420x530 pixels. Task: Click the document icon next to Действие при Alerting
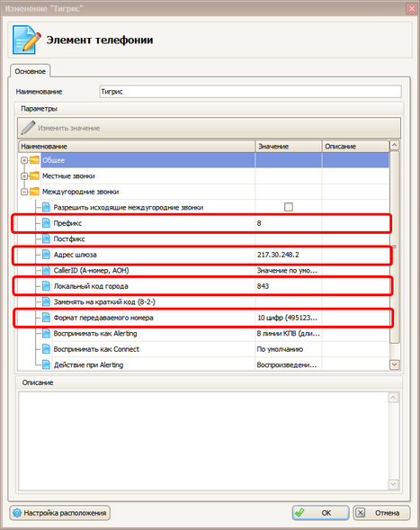tap(46, 364)
